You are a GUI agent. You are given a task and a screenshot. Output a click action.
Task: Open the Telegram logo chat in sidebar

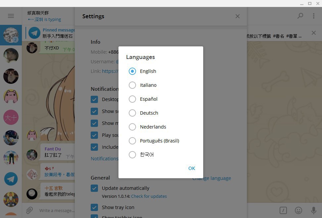11,179
